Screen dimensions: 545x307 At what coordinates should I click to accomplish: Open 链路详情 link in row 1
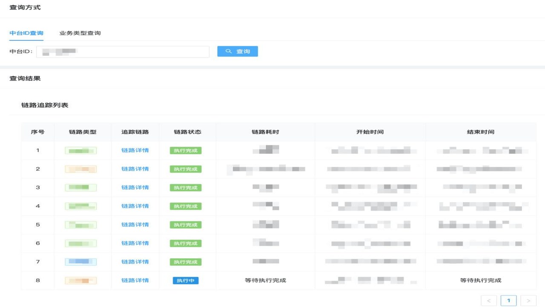click(x=135, y=151)
